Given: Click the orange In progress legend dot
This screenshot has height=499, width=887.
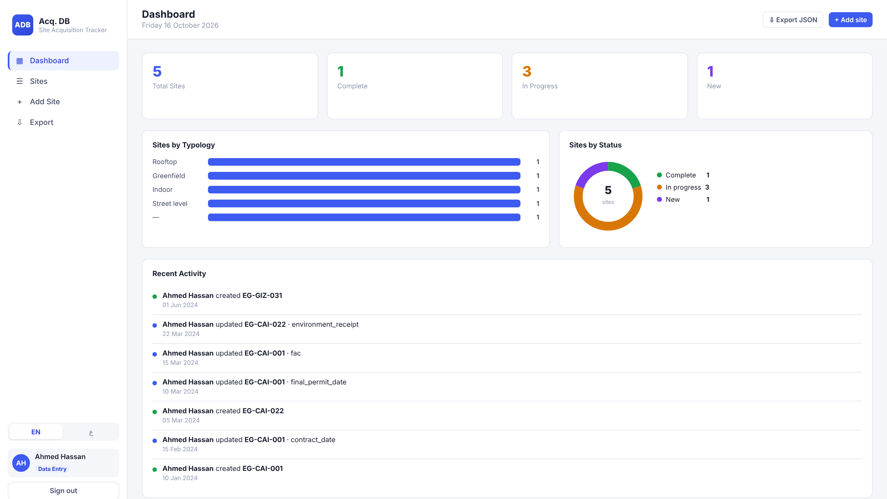Looking at the screenshot, I should click(659, 187).
